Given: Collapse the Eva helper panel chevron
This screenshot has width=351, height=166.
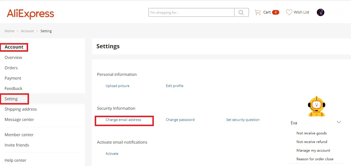Looking at the screenshot, I should (x=339, y=122).
